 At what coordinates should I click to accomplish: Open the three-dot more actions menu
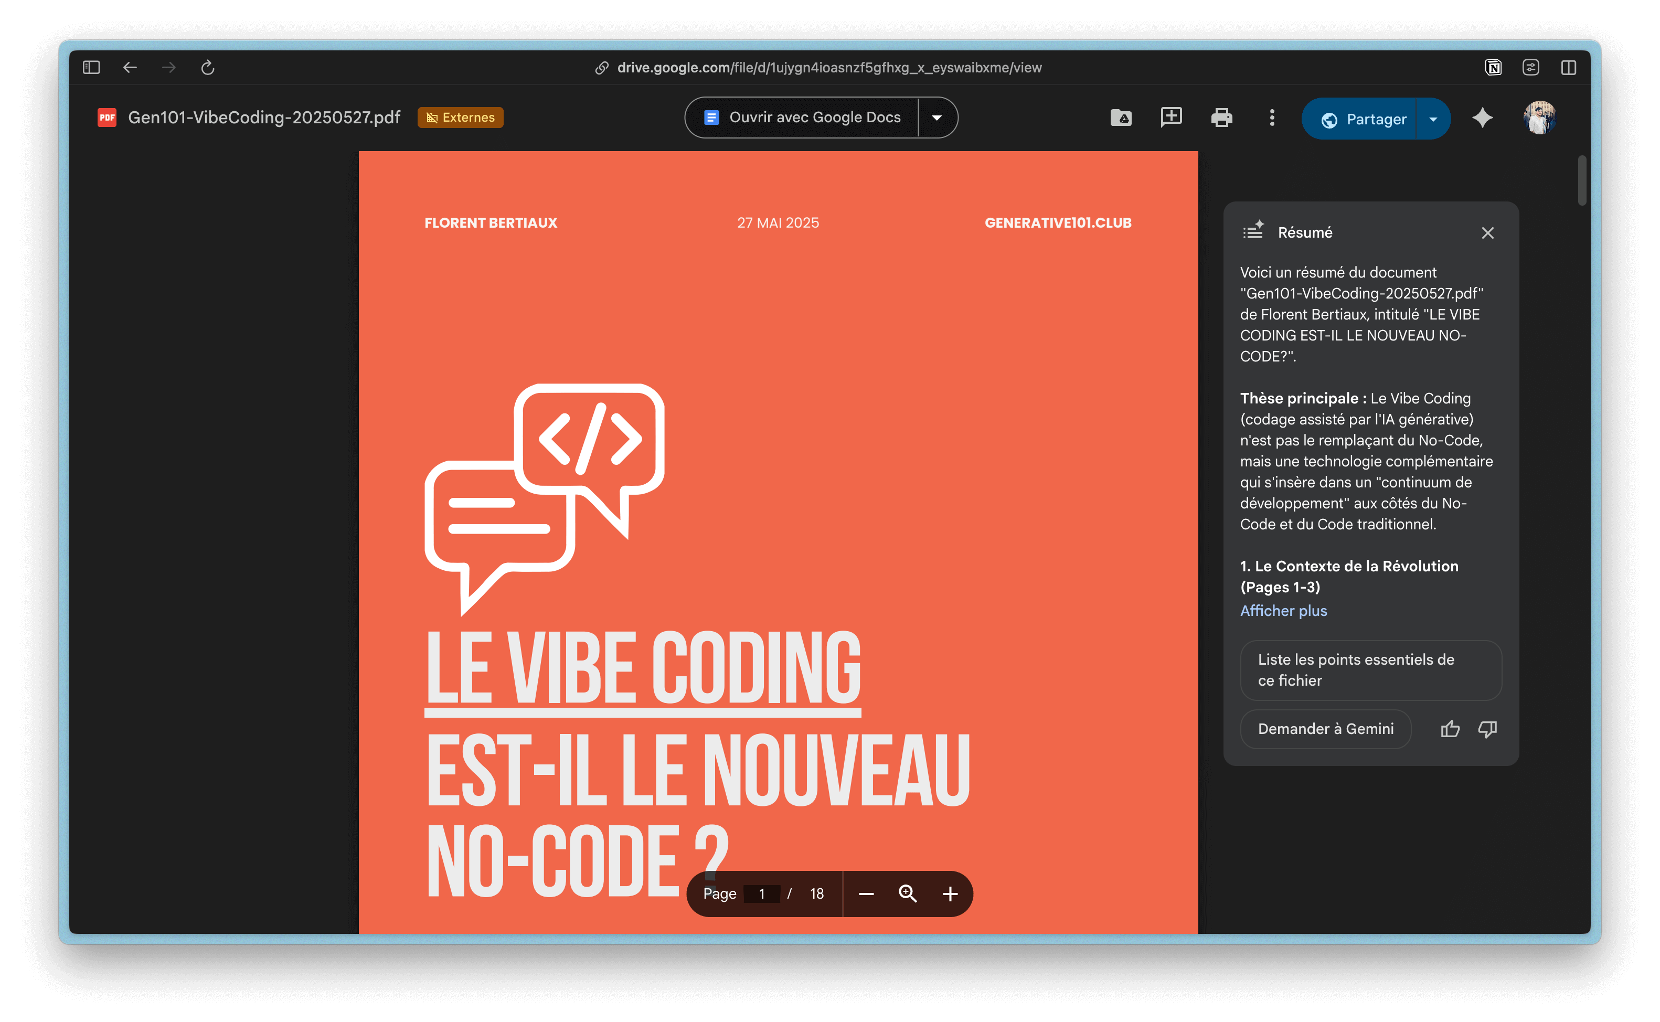coord(1272,118)
